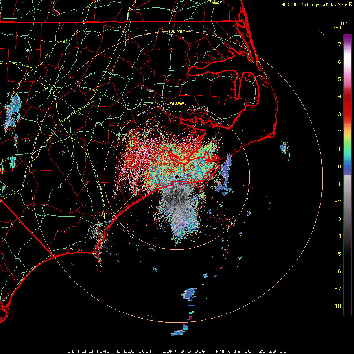Click the color scale value 7
Image resolution: width=354 pixels, height=354 pixels.
pos(339,44)
